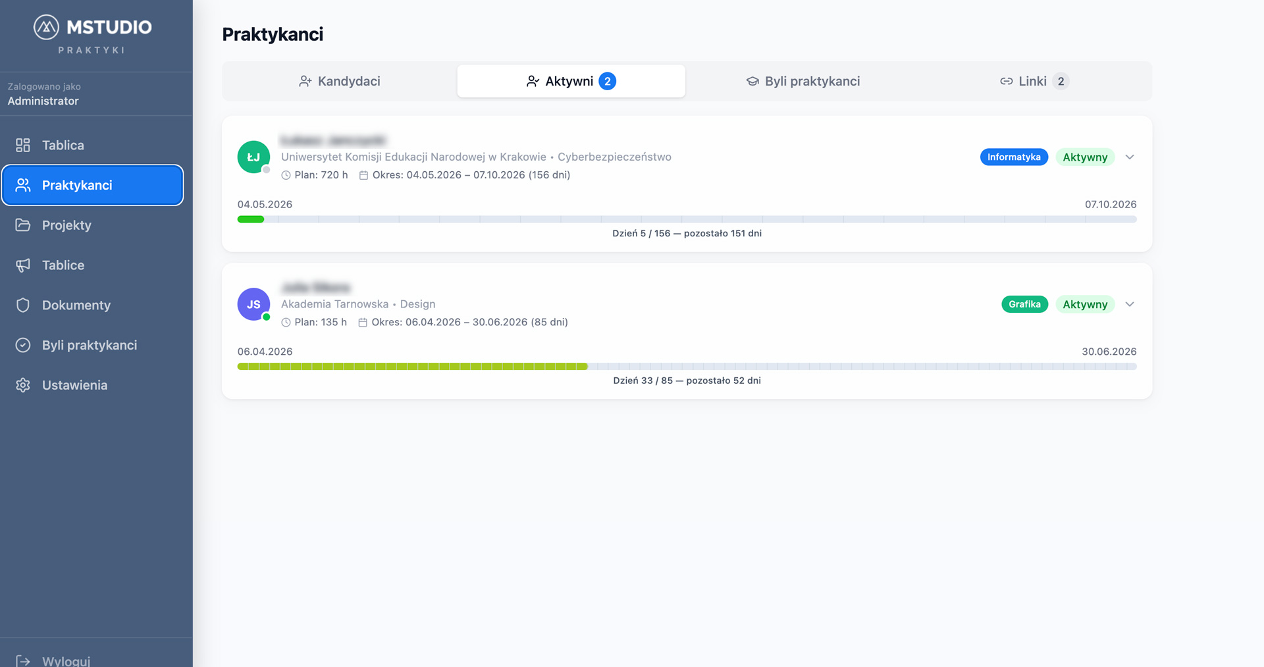1264x667 pixels.
Task: Click the Ustawienia gear icon
Action: [23, 385]
